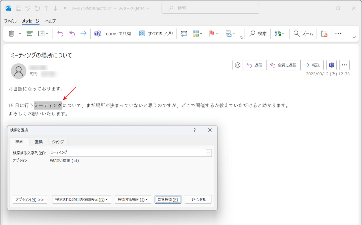Open すべてのアプリ in the ribbon

(156, 33)
